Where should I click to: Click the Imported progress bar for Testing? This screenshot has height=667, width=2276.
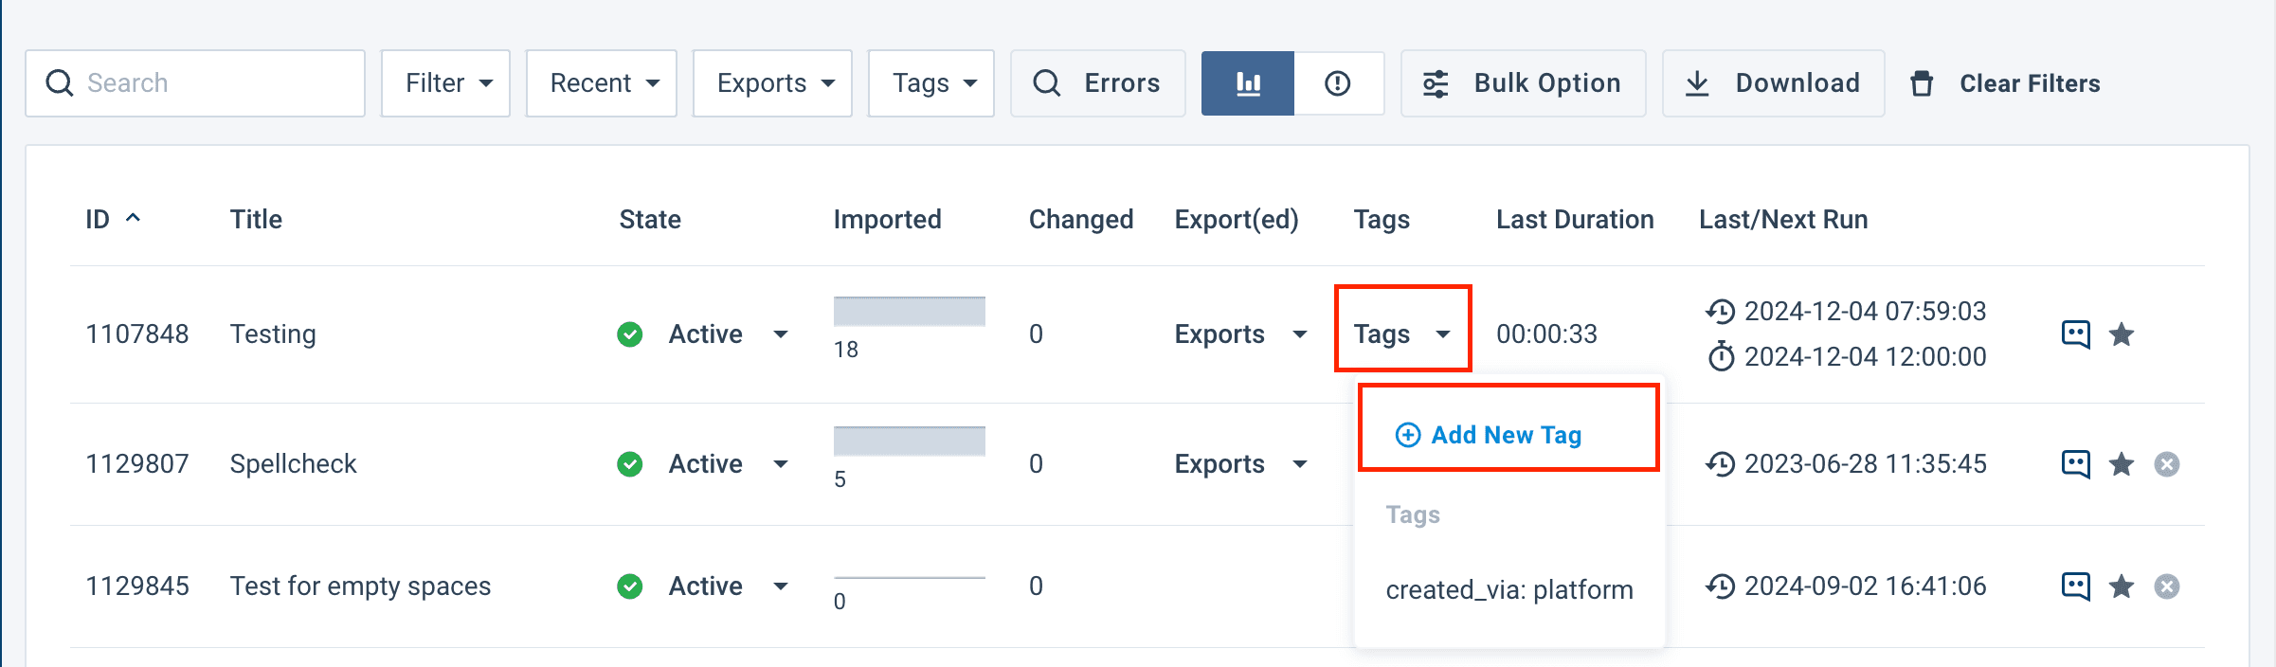[x=909, y=312]
